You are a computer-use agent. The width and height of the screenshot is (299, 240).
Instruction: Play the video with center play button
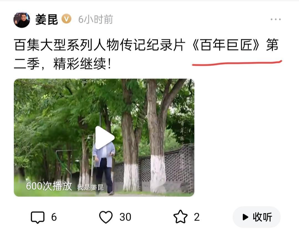[104, 137]
